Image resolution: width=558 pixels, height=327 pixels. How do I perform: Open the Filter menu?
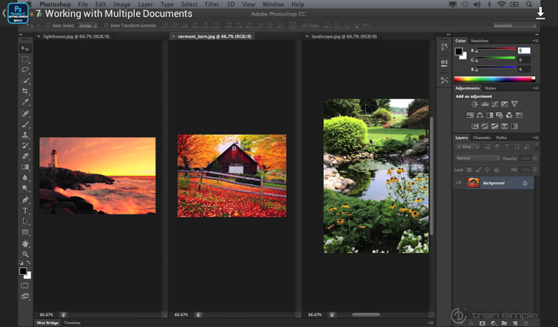point(211,4)
